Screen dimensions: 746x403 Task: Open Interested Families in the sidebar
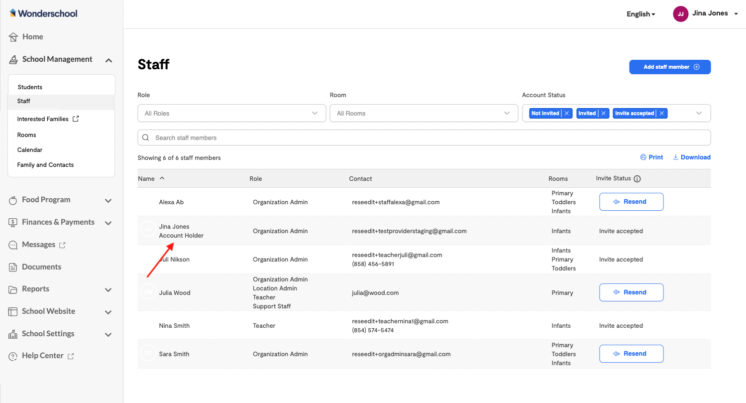43,119
